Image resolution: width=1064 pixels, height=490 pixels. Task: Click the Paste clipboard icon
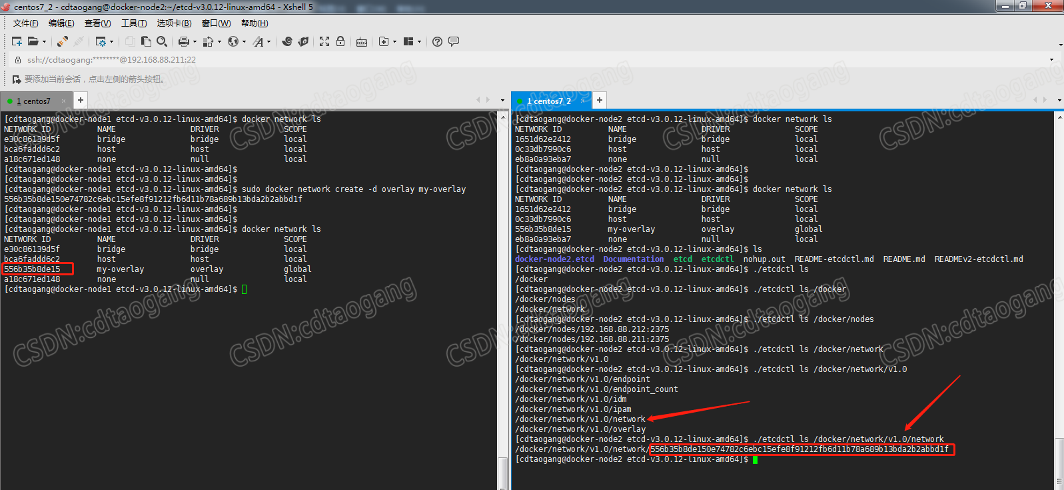click(146, 41)
